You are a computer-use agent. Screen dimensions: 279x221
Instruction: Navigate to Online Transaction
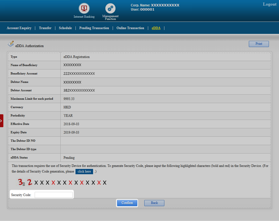(x=130, y=28)
